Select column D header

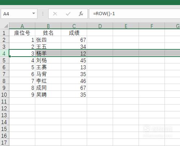[x=100, y=26]
